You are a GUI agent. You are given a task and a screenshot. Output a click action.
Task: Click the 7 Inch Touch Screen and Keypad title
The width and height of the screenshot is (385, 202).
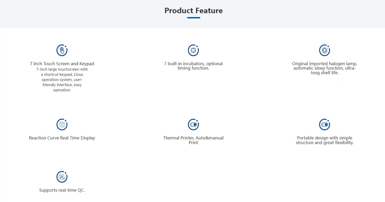coord(62,64)
